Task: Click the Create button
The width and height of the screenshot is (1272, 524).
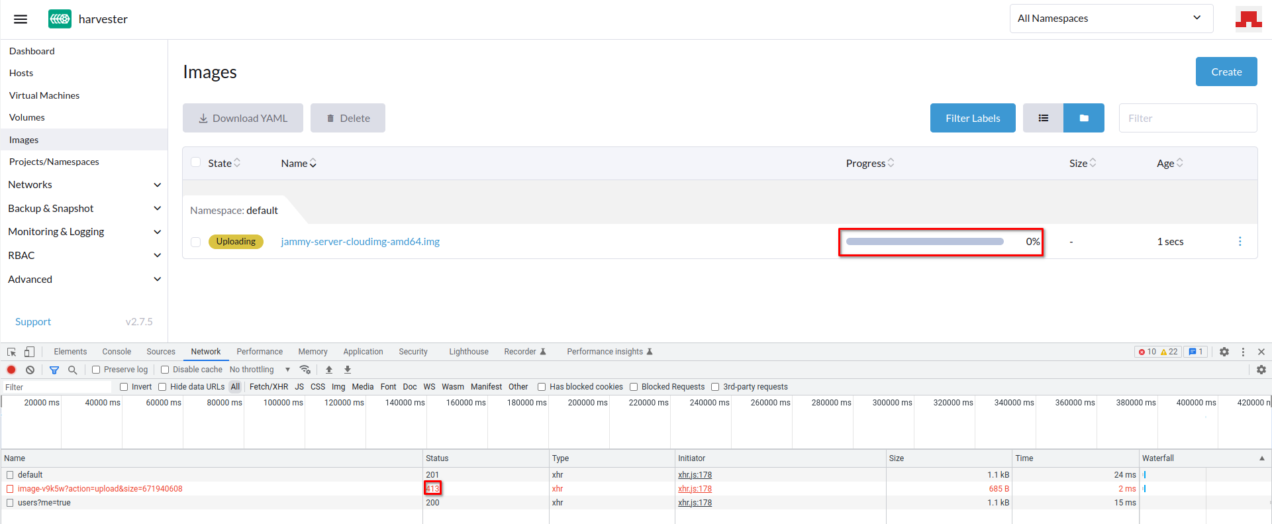Action: 1226,72
